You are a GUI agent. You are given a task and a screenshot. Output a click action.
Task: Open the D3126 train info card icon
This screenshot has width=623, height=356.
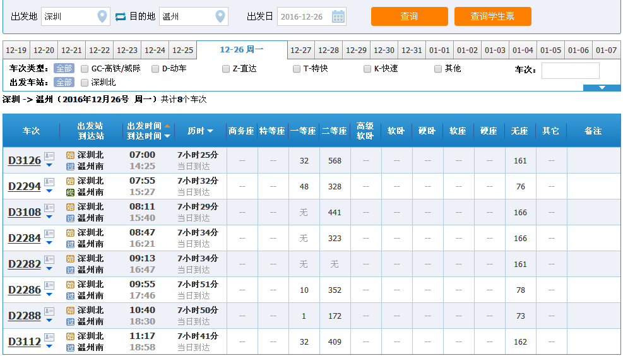point(49,156)
